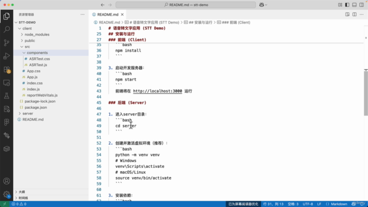Open the Copilot menu in title bar
The height and width of the screenshot is (207, 368).
click(263, 5)
